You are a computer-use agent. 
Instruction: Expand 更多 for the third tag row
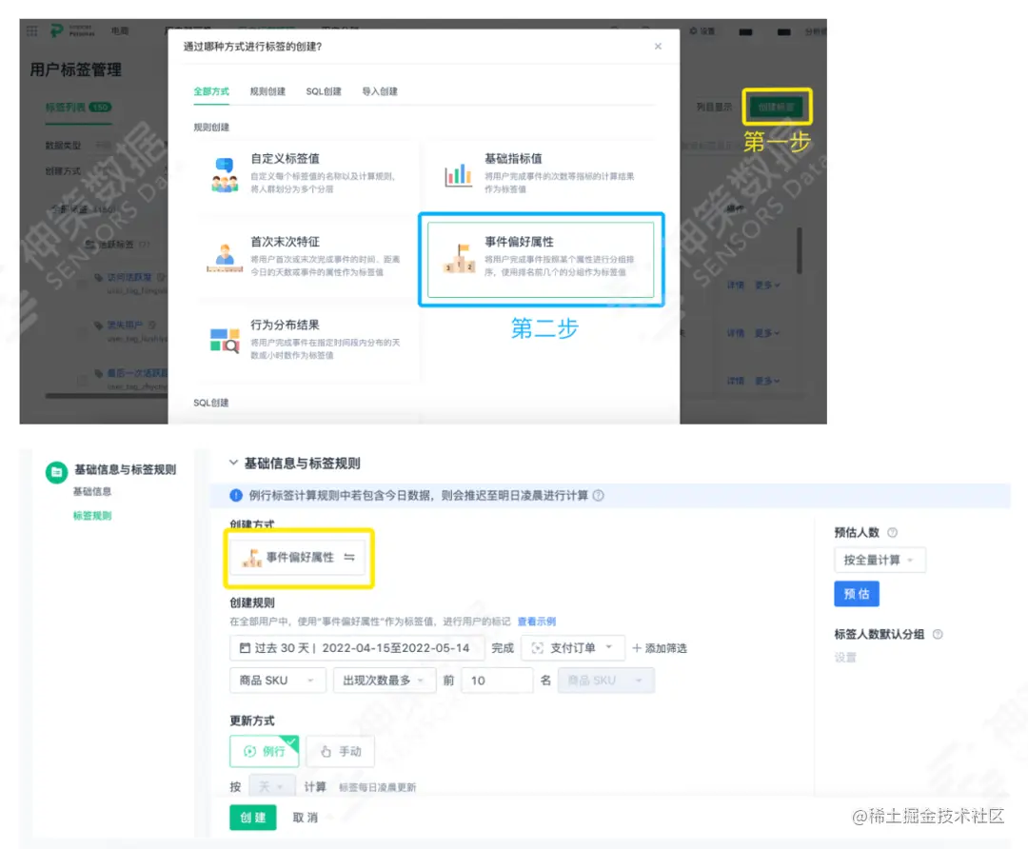(767, 381)
